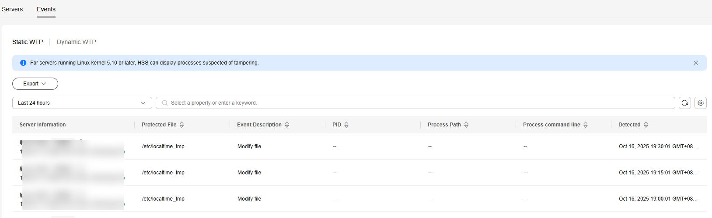The image size is (712, 218).
Task: Click the Server Information column header
Action: click(x=43, y=125)
